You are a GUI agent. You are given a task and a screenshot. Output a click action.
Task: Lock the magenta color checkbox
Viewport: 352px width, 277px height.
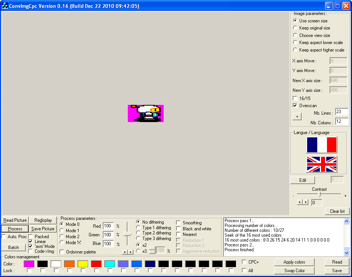click(x=29, y=271)
